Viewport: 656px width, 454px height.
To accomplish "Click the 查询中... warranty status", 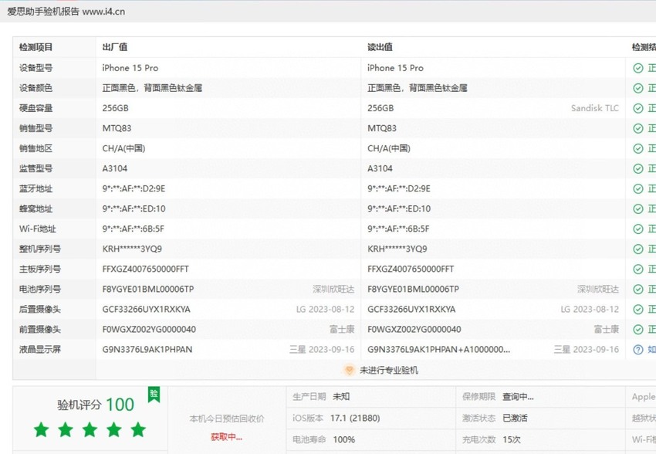I will pyautogui.click(x=518, y=397).
